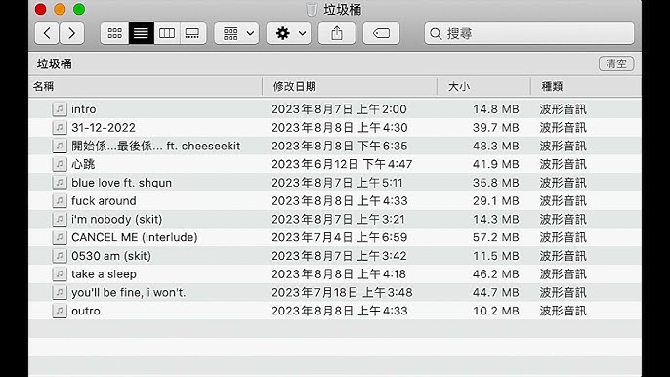670x377 pixels.
Task: Click date 2023年8月7日 上午2:00
Action: [339, 109]
